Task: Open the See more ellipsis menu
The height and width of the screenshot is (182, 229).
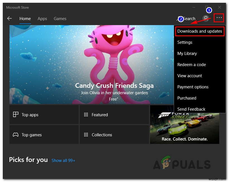Action: click(x=219, y=18)
